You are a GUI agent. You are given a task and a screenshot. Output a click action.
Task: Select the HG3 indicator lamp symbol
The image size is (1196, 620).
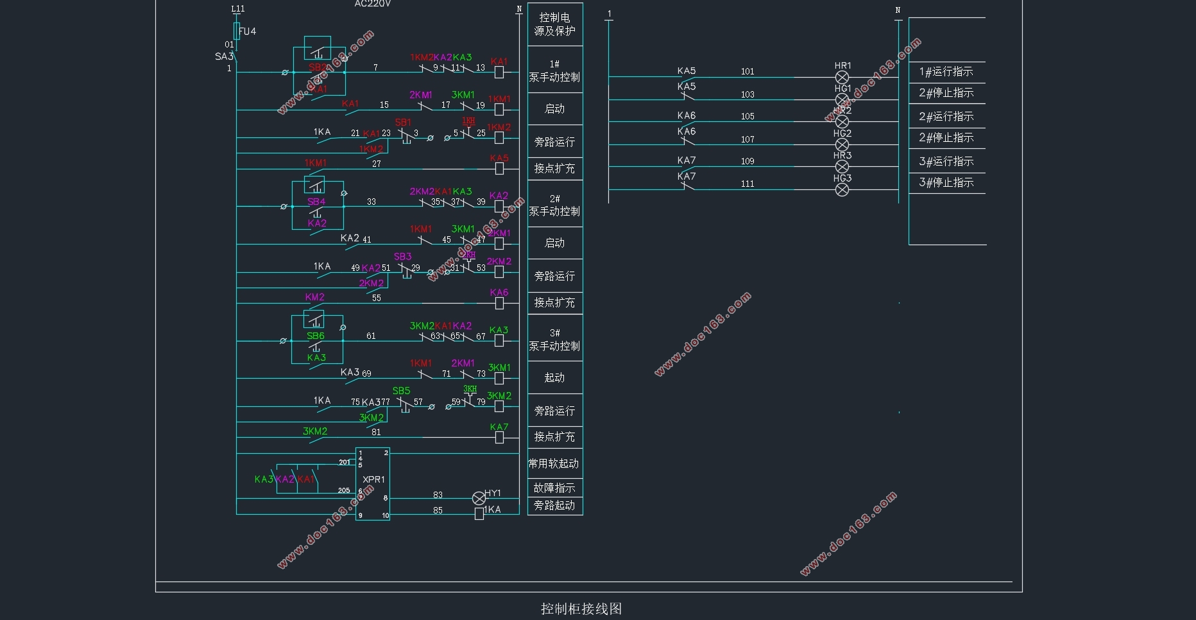pyautogui.click(x=842, y=189)
